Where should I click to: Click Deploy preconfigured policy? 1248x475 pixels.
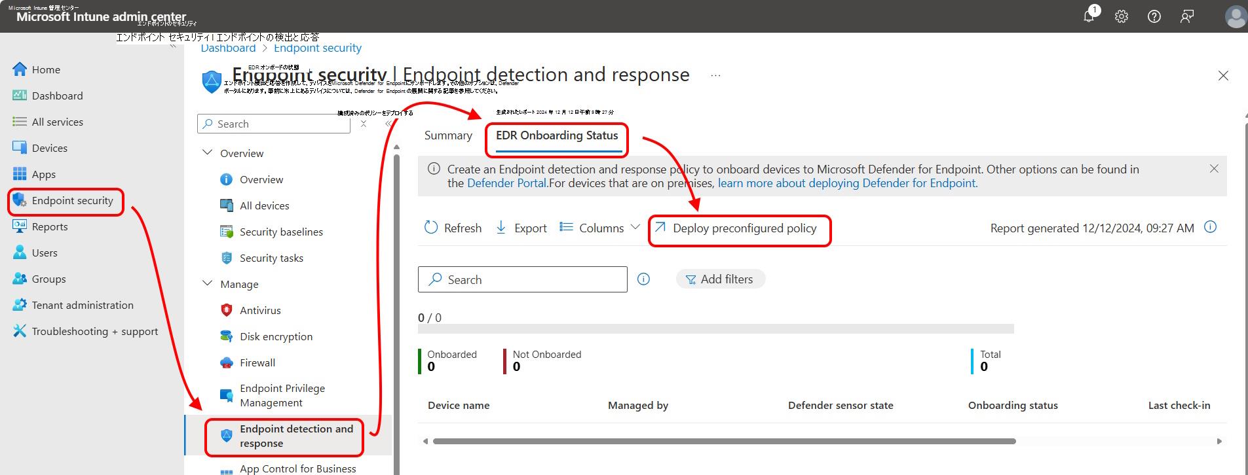(x=736, y=228)
